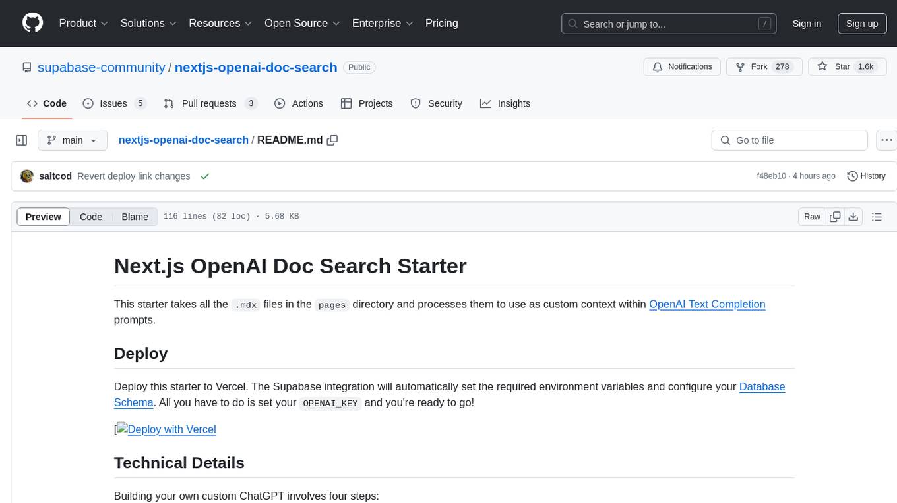
Task: Open the Product menu
Action: pos(84,23)
